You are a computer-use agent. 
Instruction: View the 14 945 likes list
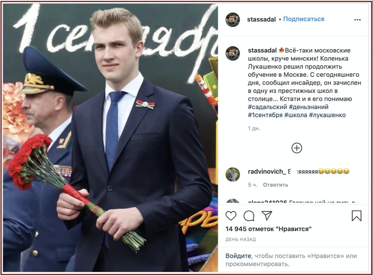[x=268, y=229]
